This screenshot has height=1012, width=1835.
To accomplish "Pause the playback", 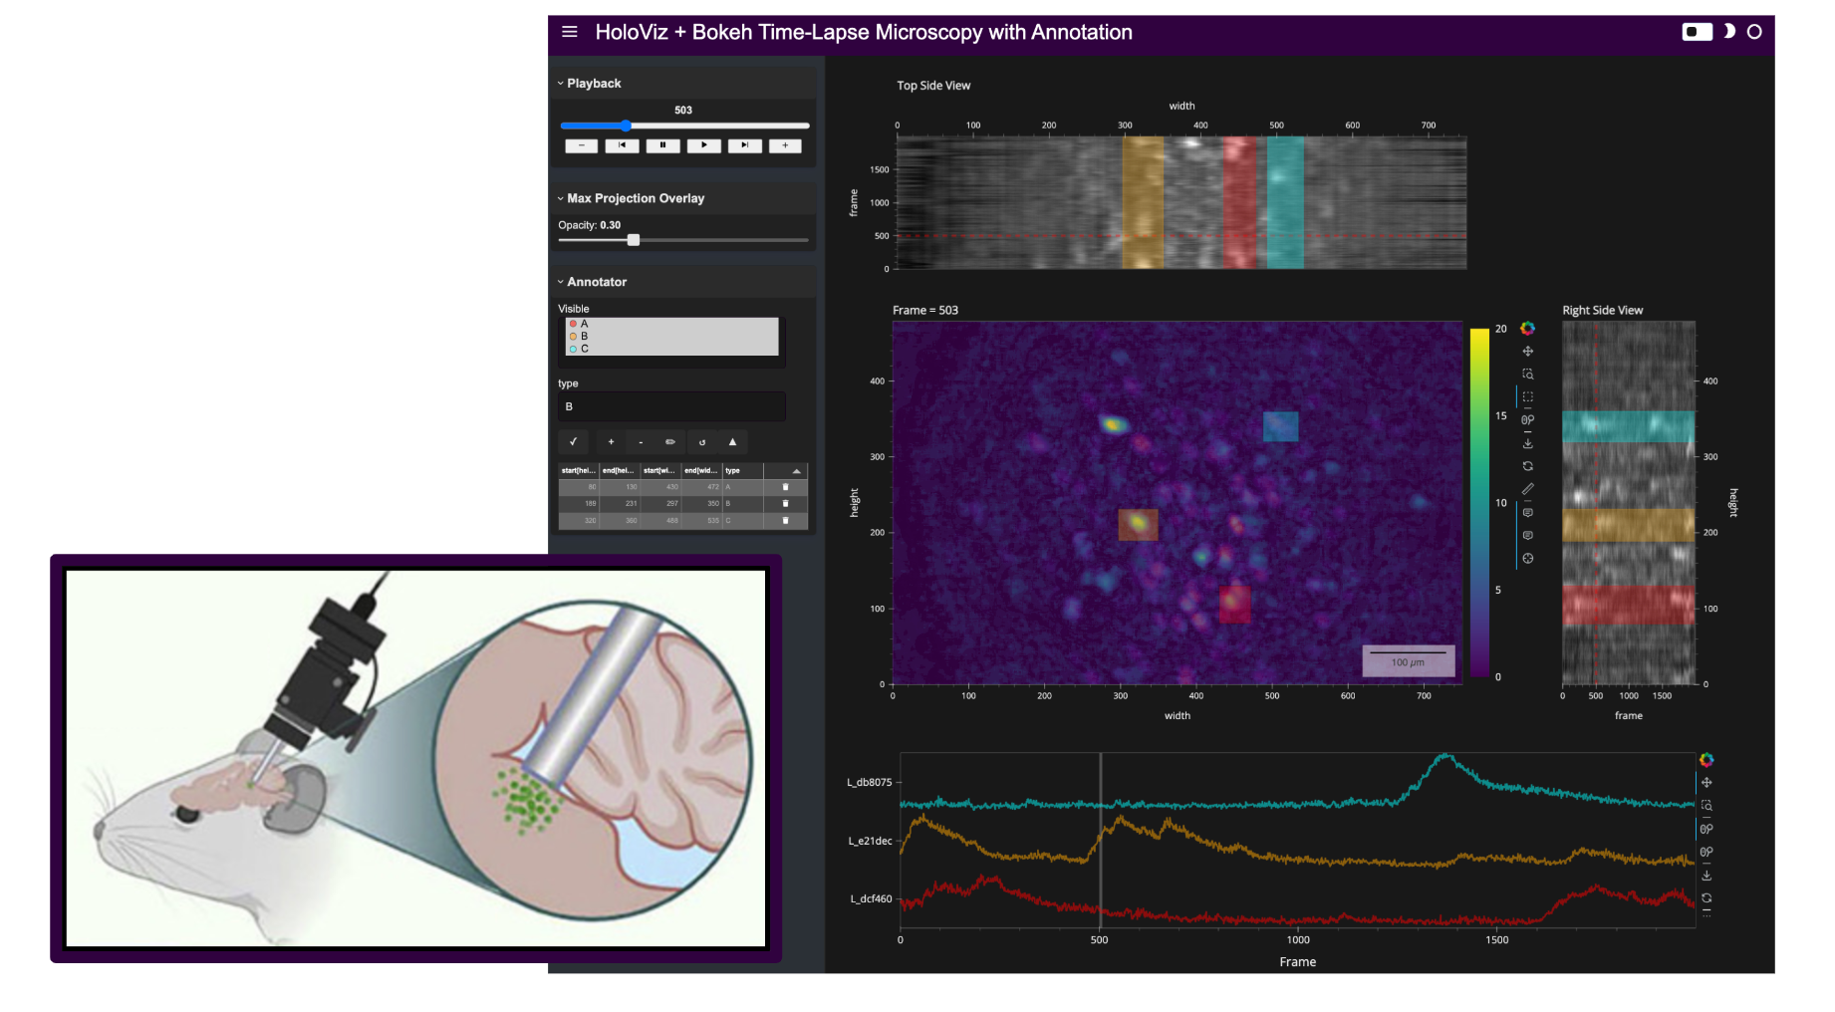I will [x=662, y=145].
